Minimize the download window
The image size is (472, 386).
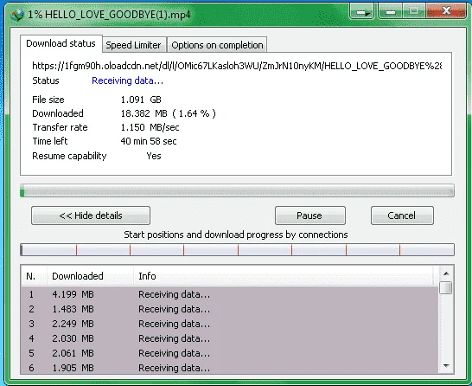(x=390, y=12)
